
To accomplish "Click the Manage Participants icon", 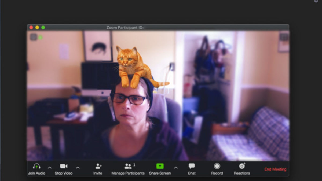I will click(128, 166).
